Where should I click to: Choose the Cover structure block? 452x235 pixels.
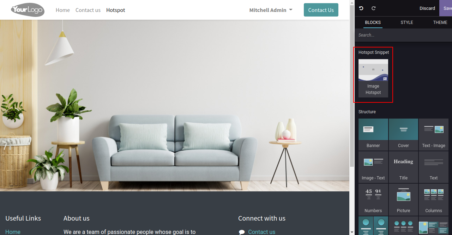(403, 134)
